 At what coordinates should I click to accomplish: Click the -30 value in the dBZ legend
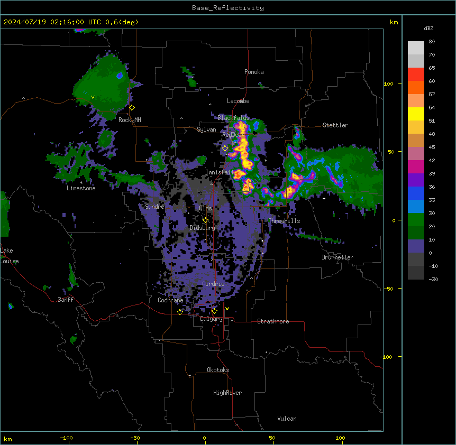(433, 280)
